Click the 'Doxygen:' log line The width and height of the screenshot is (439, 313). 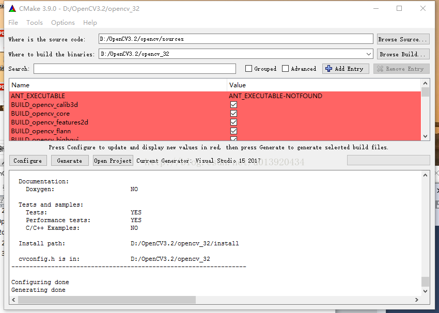coord(40,189)
